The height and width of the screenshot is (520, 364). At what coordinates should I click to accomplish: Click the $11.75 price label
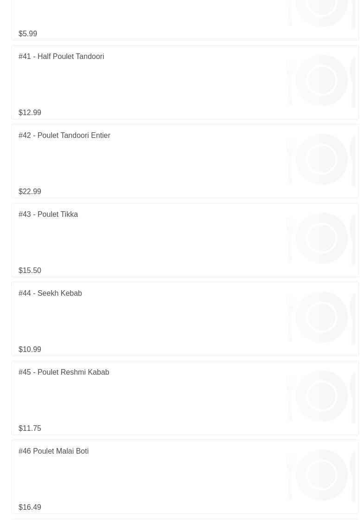30,429
